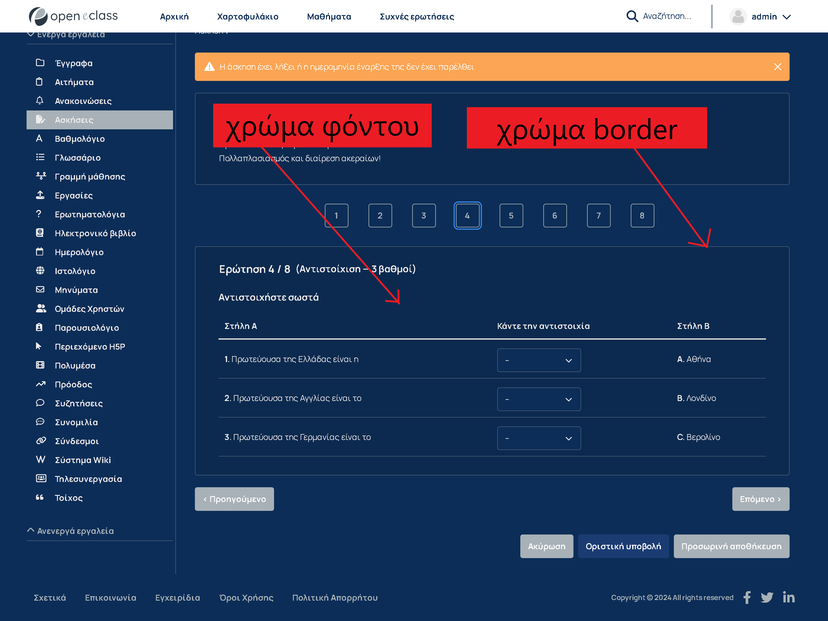Click the Ημερολόγιο calendar icon
Viewport: 828px width, 621px height.
click(x=40, y=252)
